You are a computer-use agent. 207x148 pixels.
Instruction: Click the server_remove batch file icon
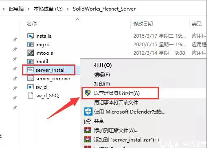(x=31, y=78)
